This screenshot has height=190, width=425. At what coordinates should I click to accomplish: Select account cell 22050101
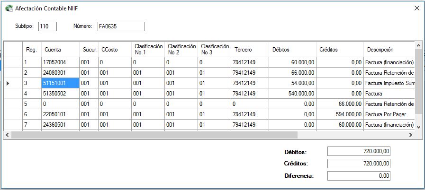[x=61, y=114]
